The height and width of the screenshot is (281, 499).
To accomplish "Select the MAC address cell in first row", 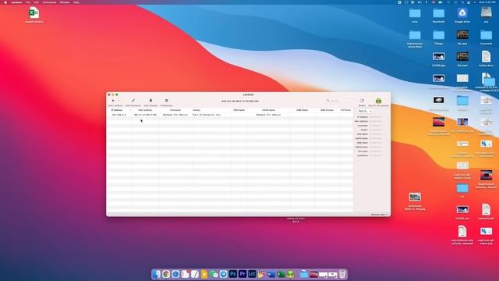I will (146, 115).
